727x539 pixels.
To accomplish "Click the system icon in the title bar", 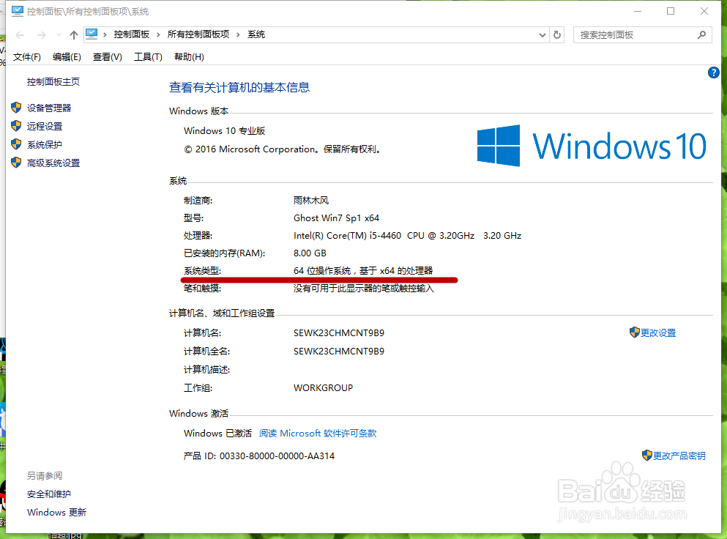I will click(x=18, y=11).
